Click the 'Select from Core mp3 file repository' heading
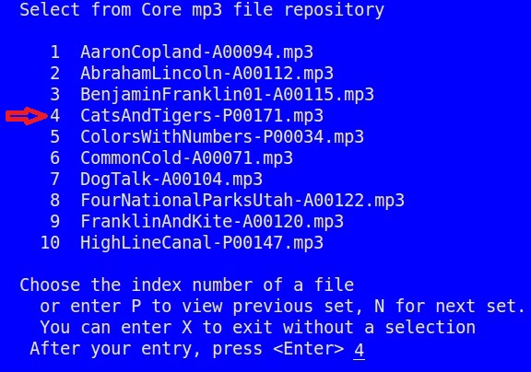The image size is (531, 372). (202, 9)
